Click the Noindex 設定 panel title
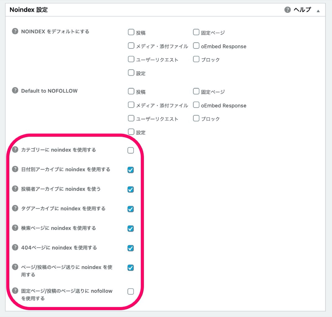This screenshot has width=332, height=317. click(28, 10)
